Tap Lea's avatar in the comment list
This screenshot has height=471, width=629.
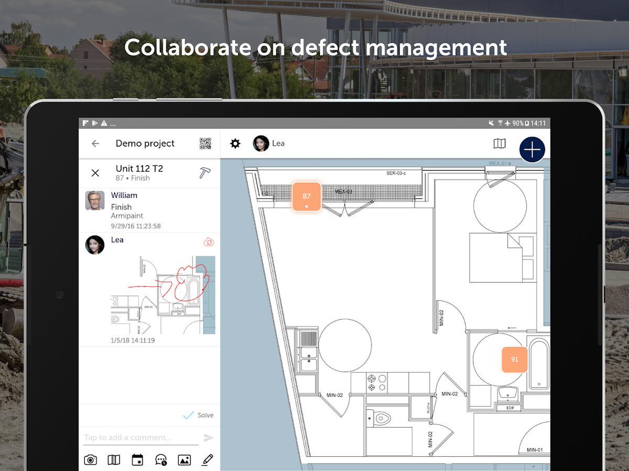pyautogui.click(x=95, y=245)
